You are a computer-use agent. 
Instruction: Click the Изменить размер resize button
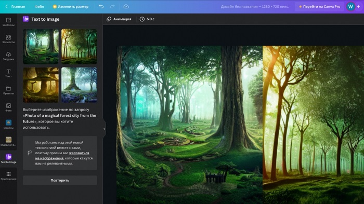click(71, 7)
